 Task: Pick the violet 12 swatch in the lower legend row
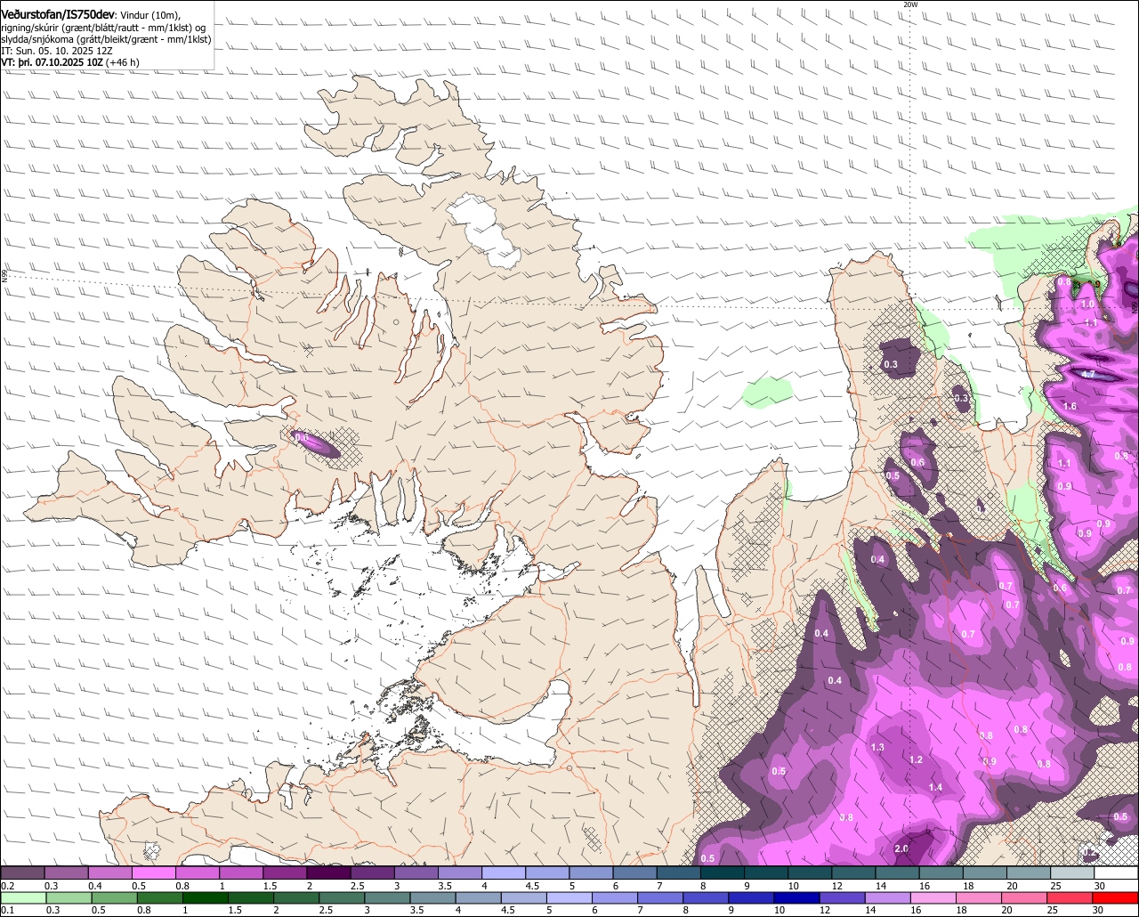coord(842,897)
